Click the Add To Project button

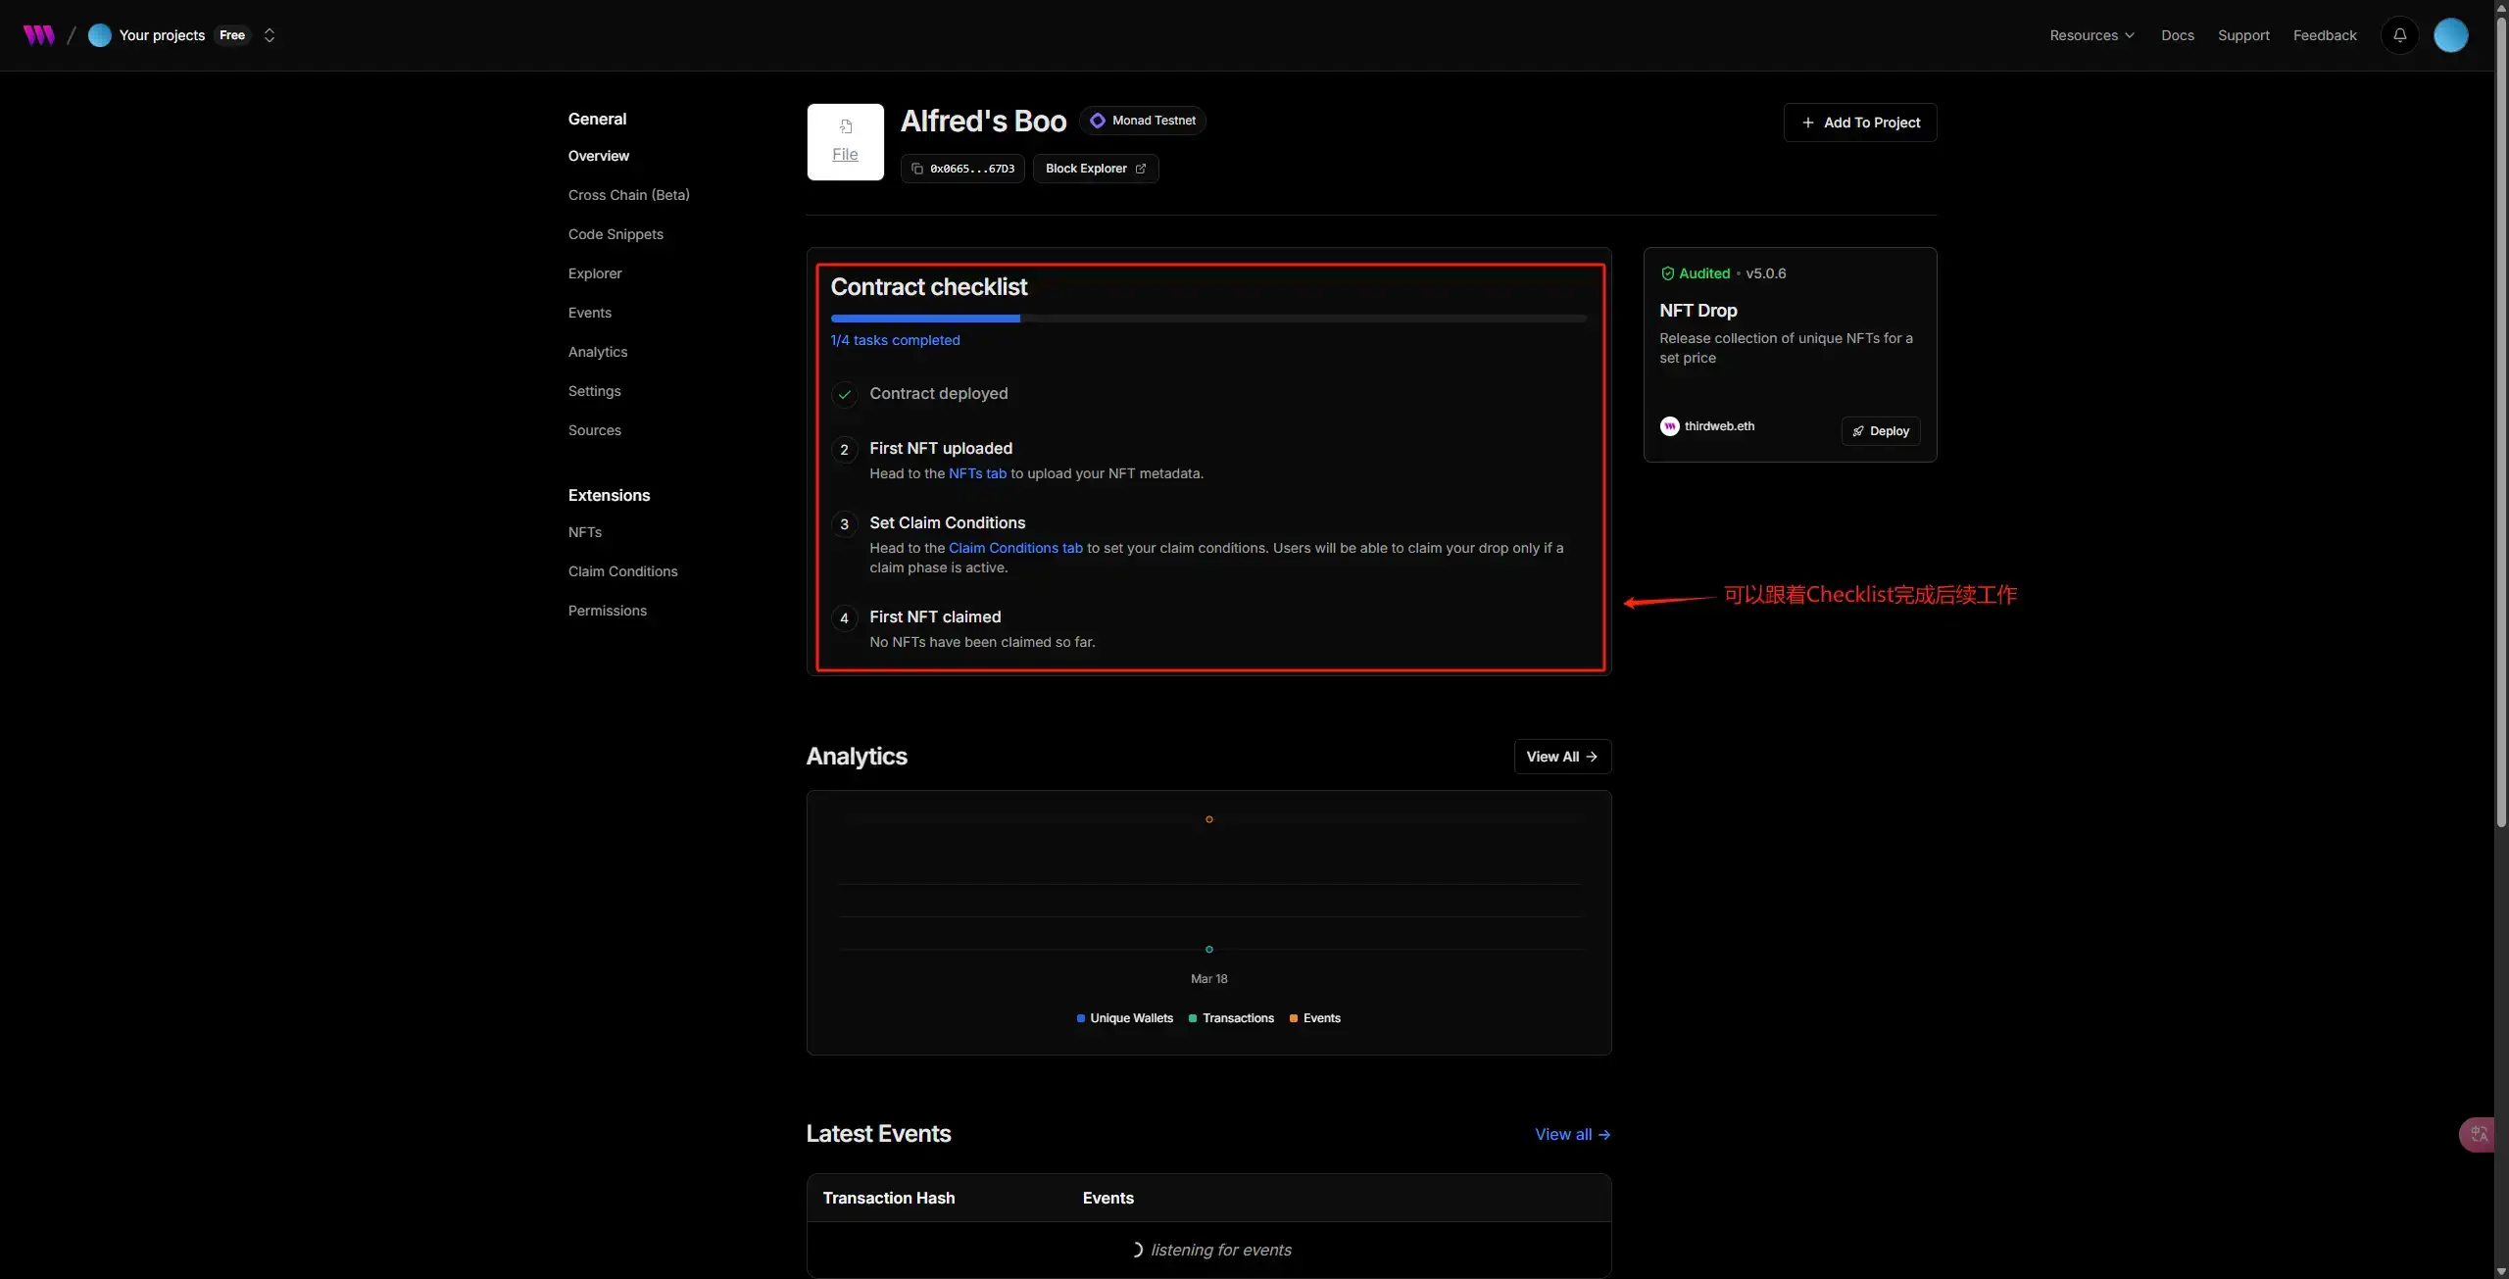(1859, 123)
